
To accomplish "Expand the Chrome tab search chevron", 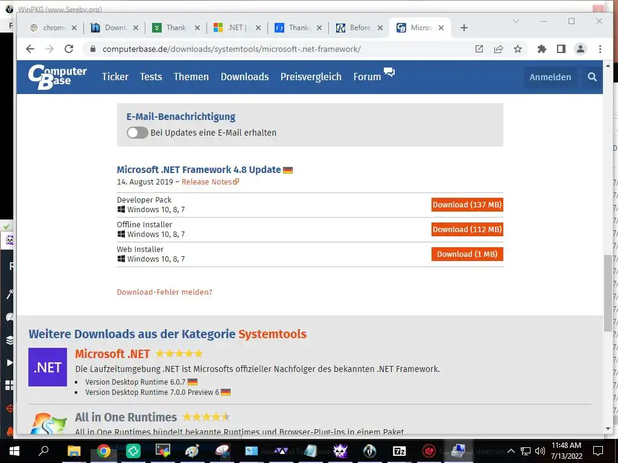I will pos(515,21).
